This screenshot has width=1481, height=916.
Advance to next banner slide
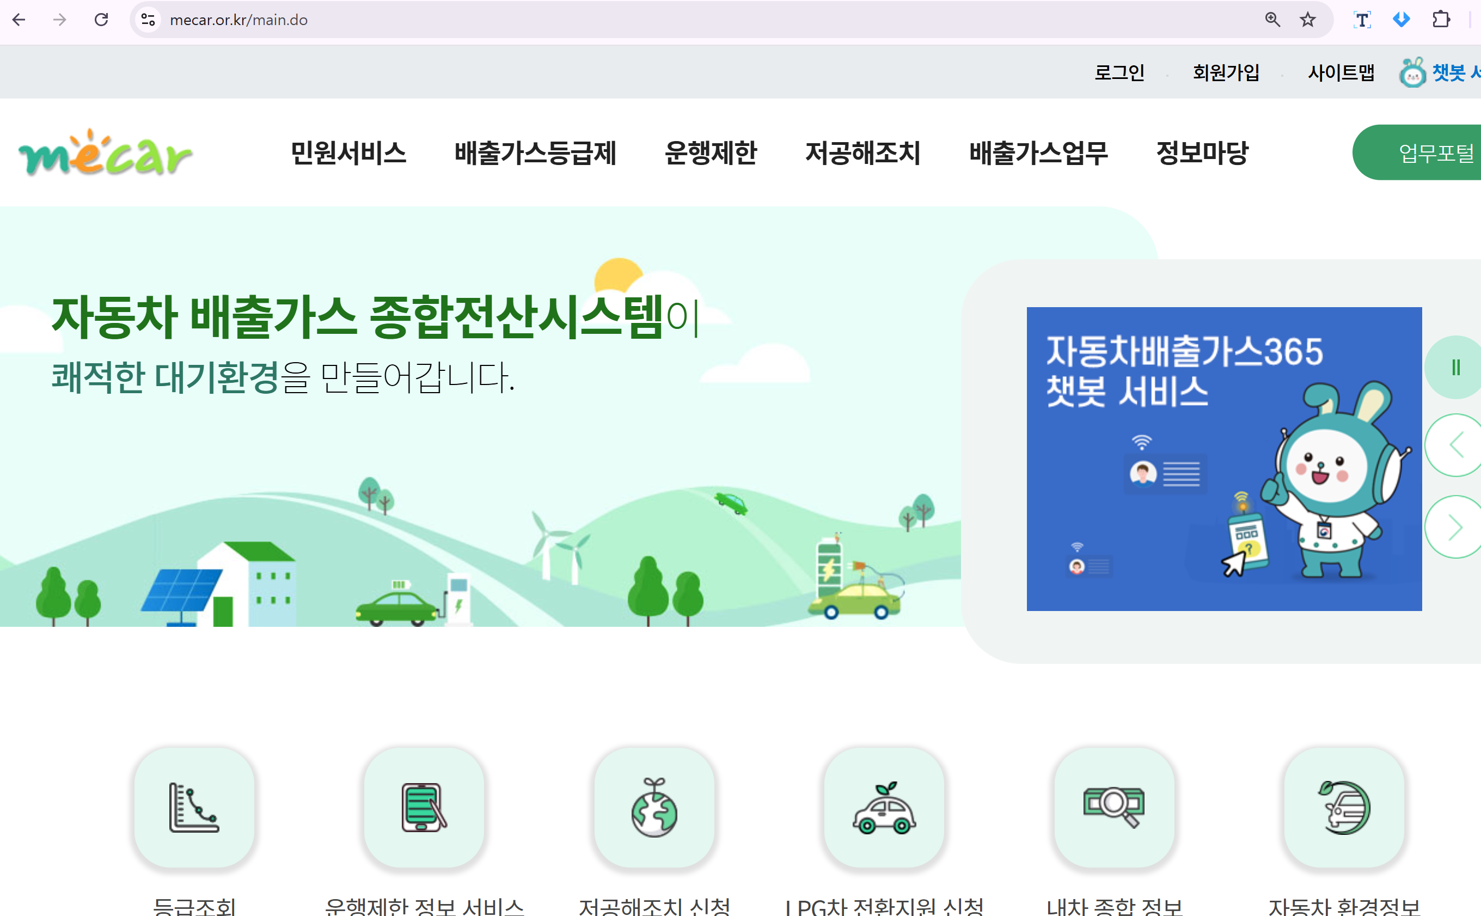[x=1455, y=527]
